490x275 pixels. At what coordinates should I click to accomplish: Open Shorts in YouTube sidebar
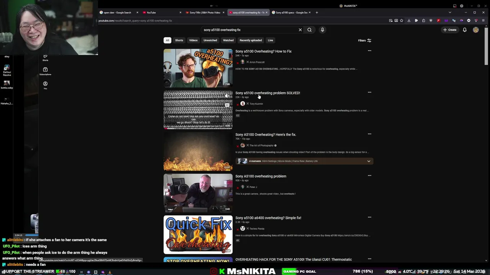pyautogui.click(x=45, y=57)
